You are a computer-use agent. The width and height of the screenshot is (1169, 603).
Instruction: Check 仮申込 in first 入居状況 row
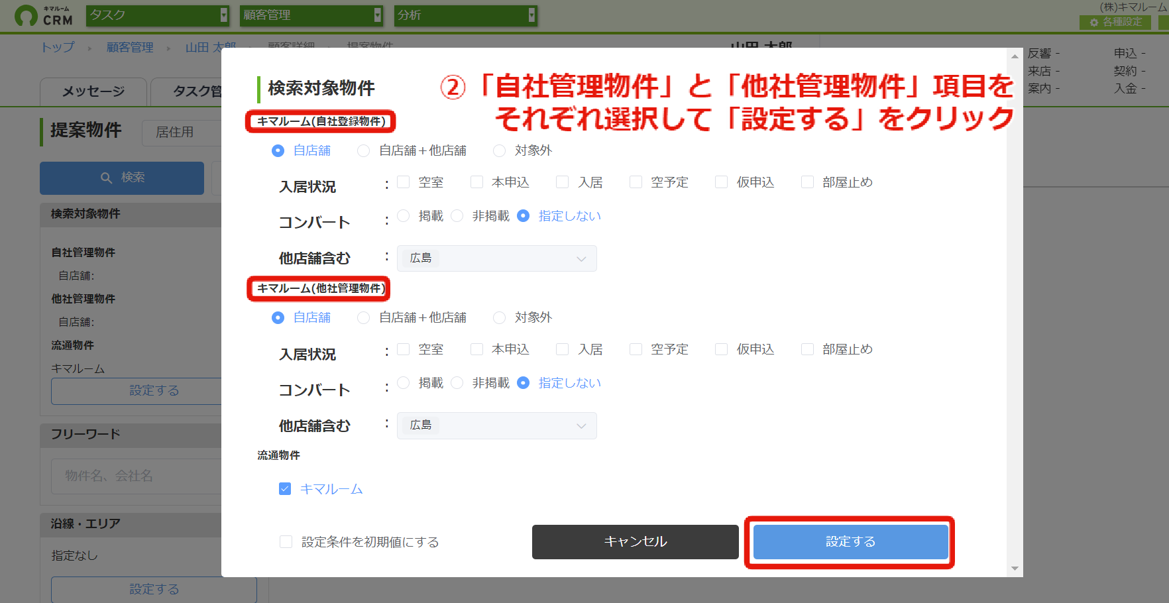click(x=721, y=182)
